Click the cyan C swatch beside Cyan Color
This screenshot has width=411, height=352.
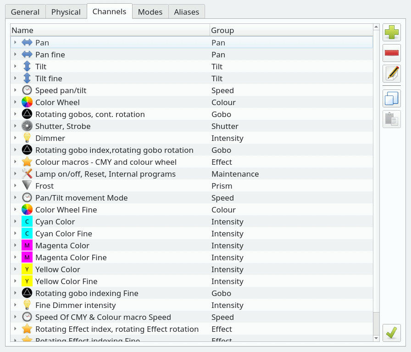tap(27, 222)
